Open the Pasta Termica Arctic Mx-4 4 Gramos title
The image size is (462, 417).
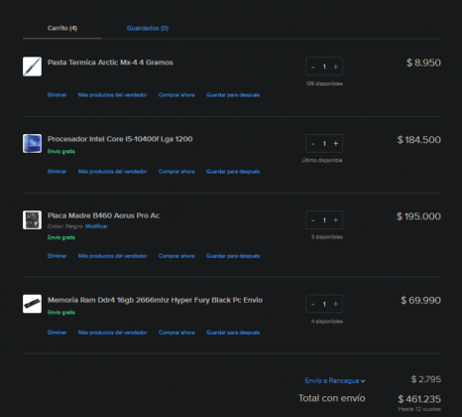click(110, 63)
